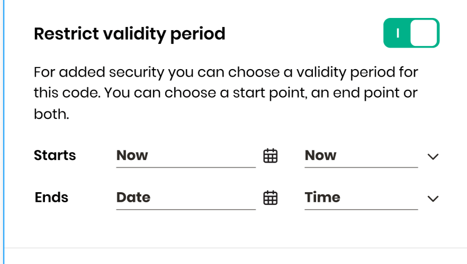Screen dimensions: 467x264
Task: Click the 'Restrict validity period' heading
Action: (x=130, y=34)
